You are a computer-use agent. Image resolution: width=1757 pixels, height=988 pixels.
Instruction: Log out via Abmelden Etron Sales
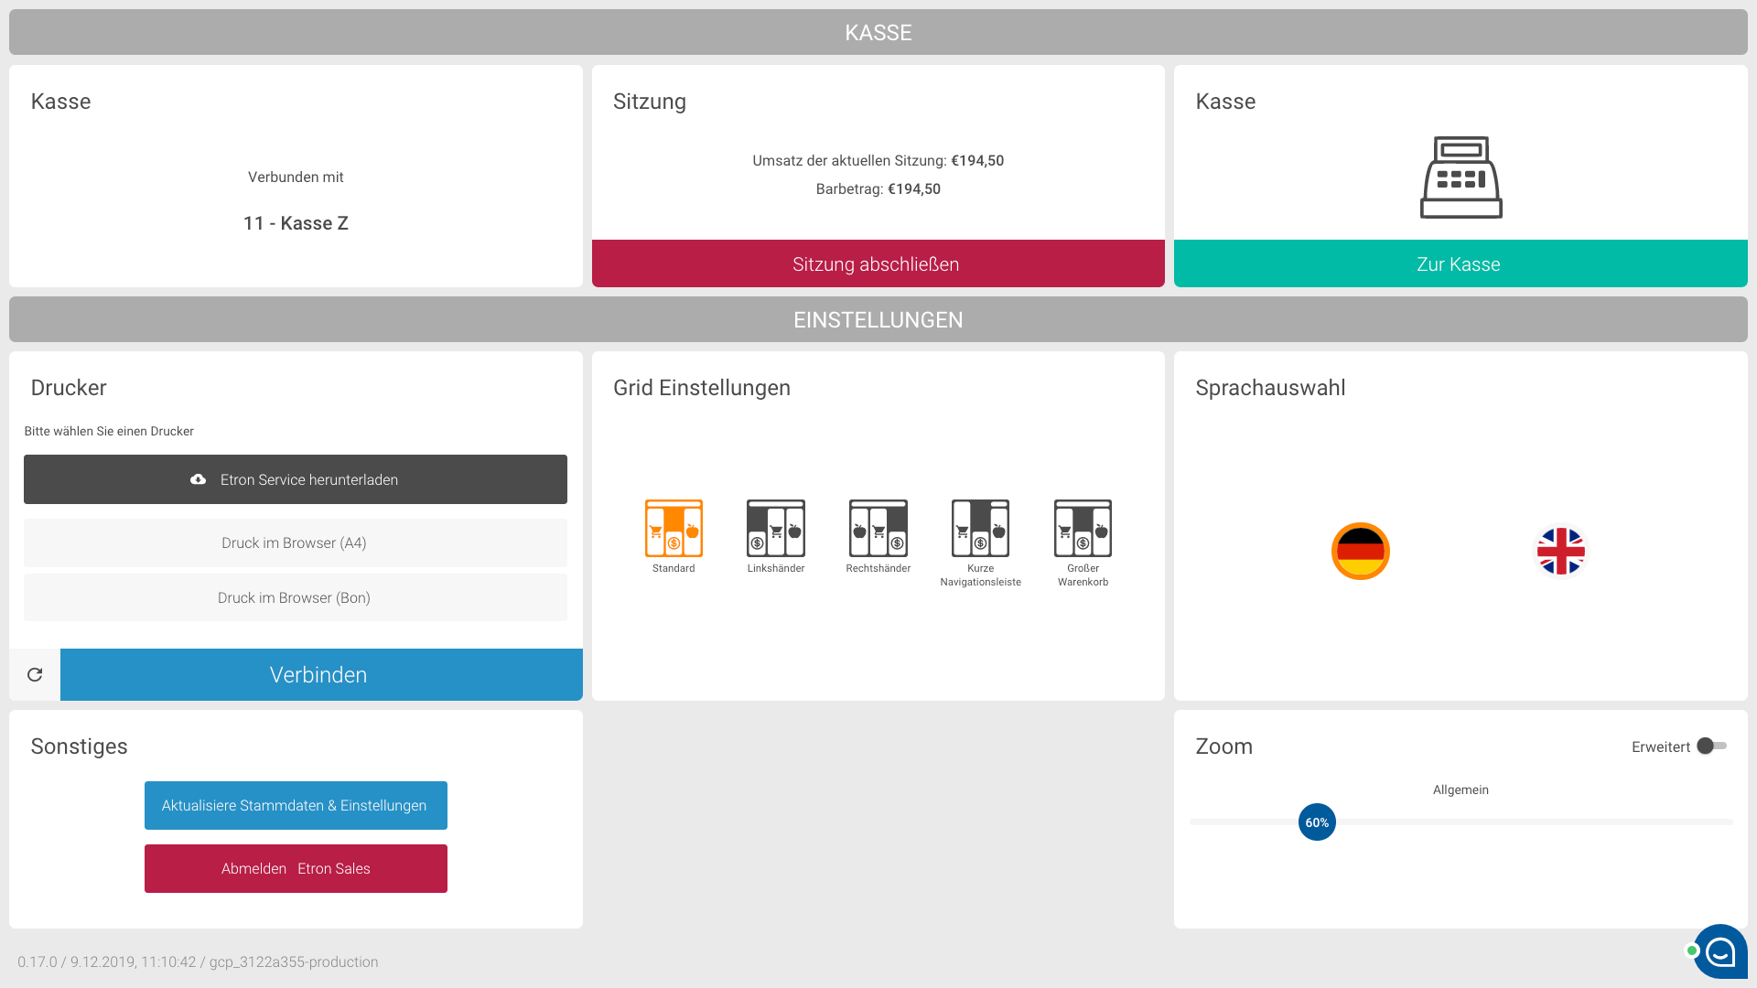coord(296,868)
